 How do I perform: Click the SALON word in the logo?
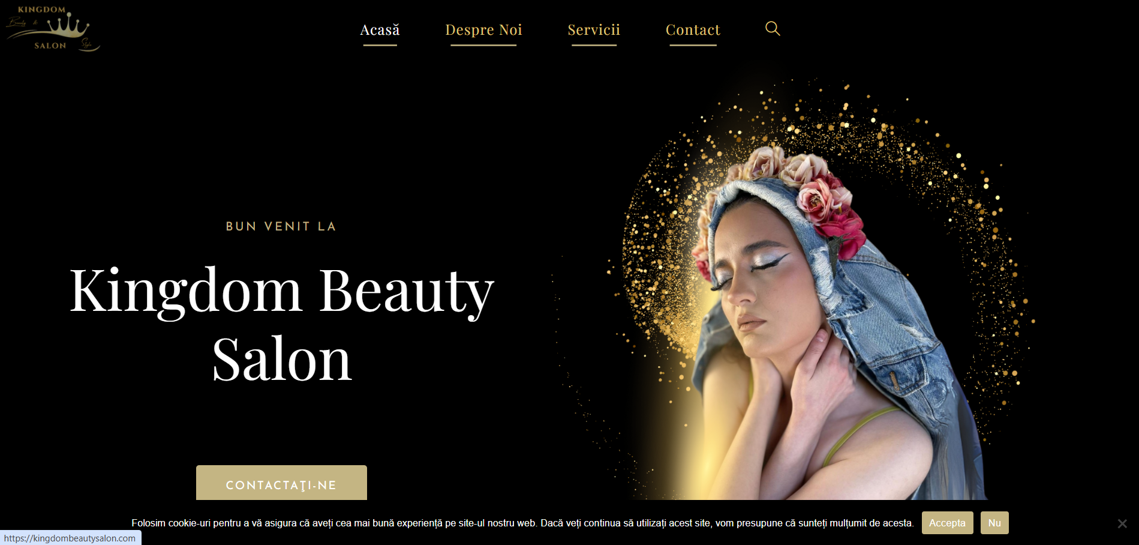click(50, 46)
